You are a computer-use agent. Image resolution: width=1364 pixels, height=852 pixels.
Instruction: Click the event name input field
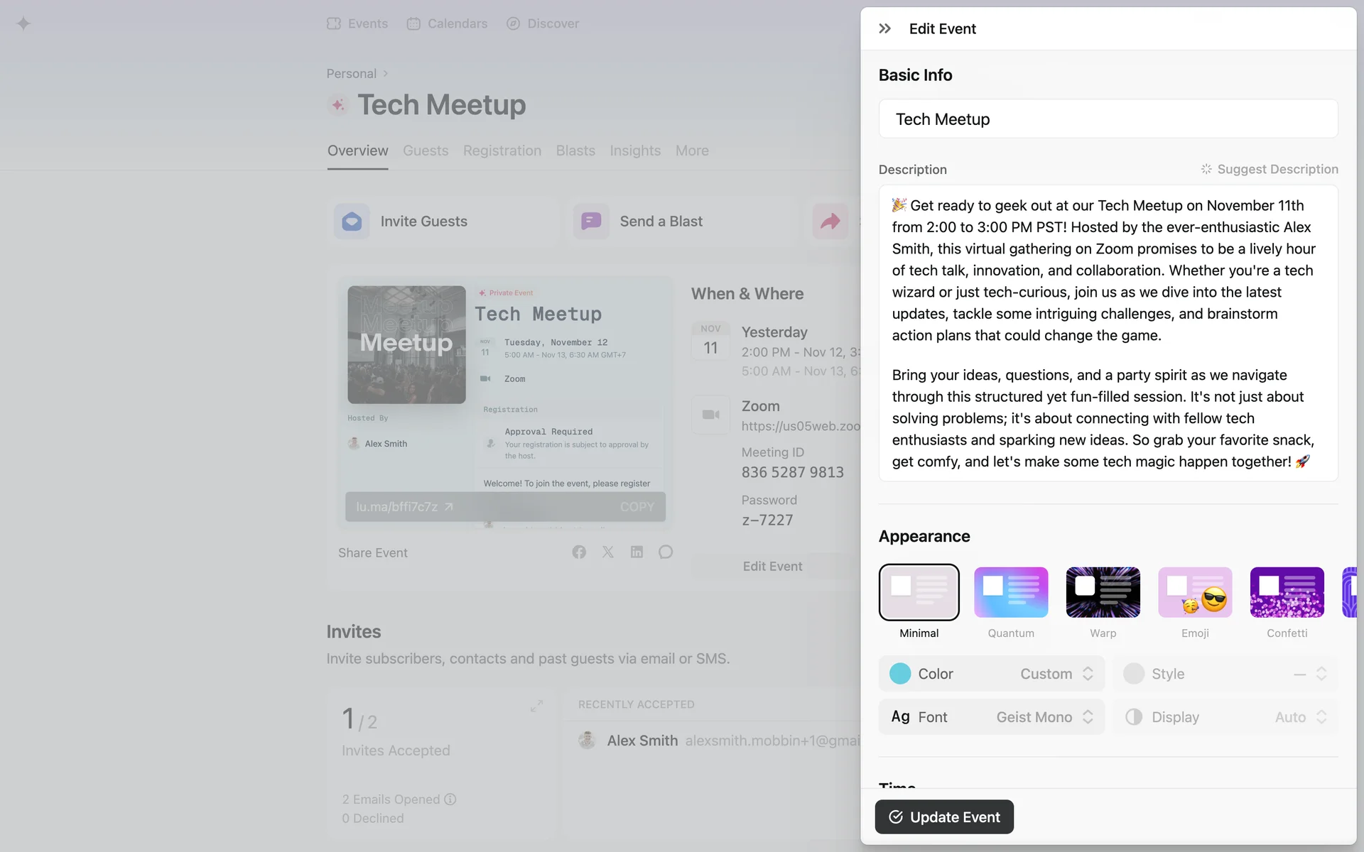click(x=1108, y=119)
